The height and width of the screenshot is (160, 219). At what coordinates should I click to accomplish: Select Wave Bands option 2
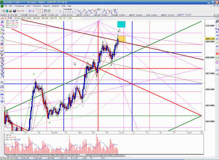63,12
